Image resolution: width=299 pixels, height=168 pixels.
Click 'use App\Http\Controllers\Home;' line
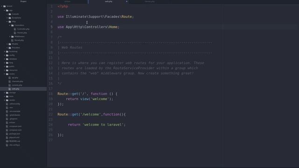click(x=88, y=27)
